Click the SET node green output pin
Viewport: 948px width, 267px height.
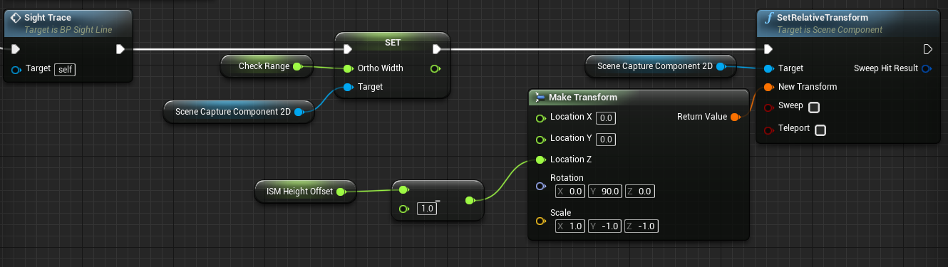[436, 68]
